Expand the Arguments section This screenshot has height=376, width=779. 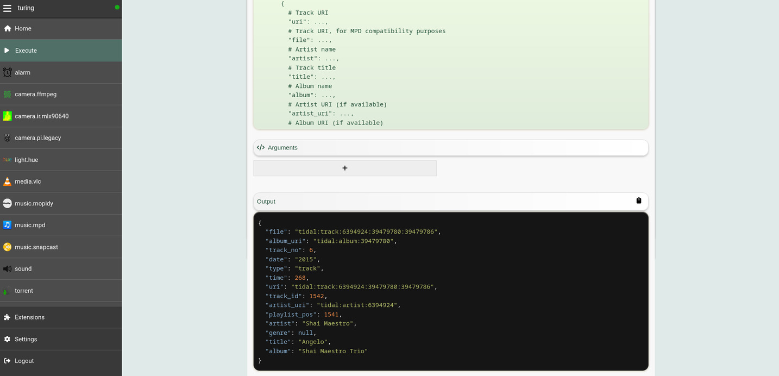[450, 147]
